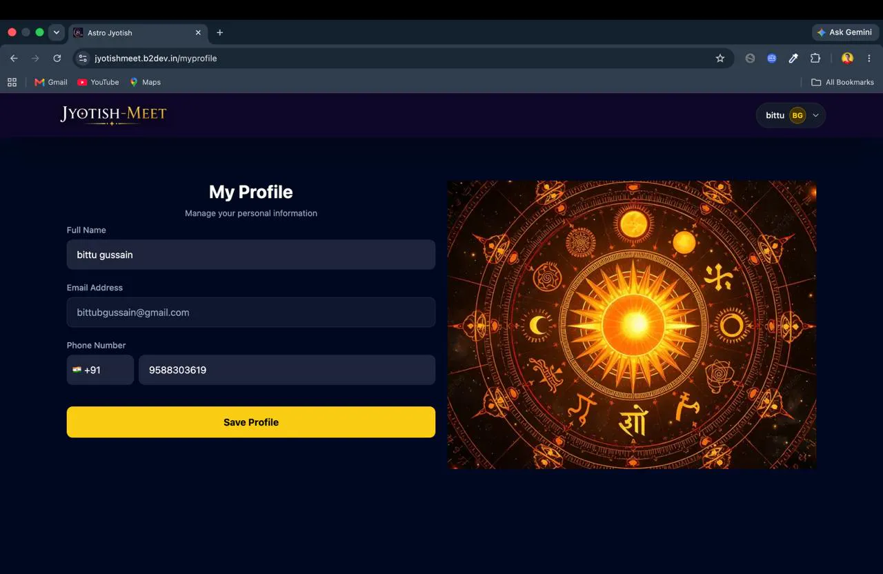Click the browser forward arrow

(x=35, y=59)
